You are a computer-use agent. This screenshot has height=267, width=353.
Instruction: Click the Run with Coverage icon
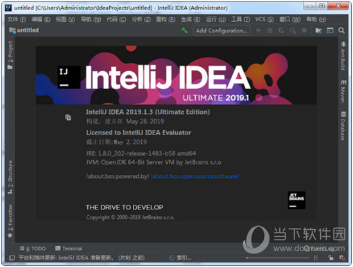(281, 31)
